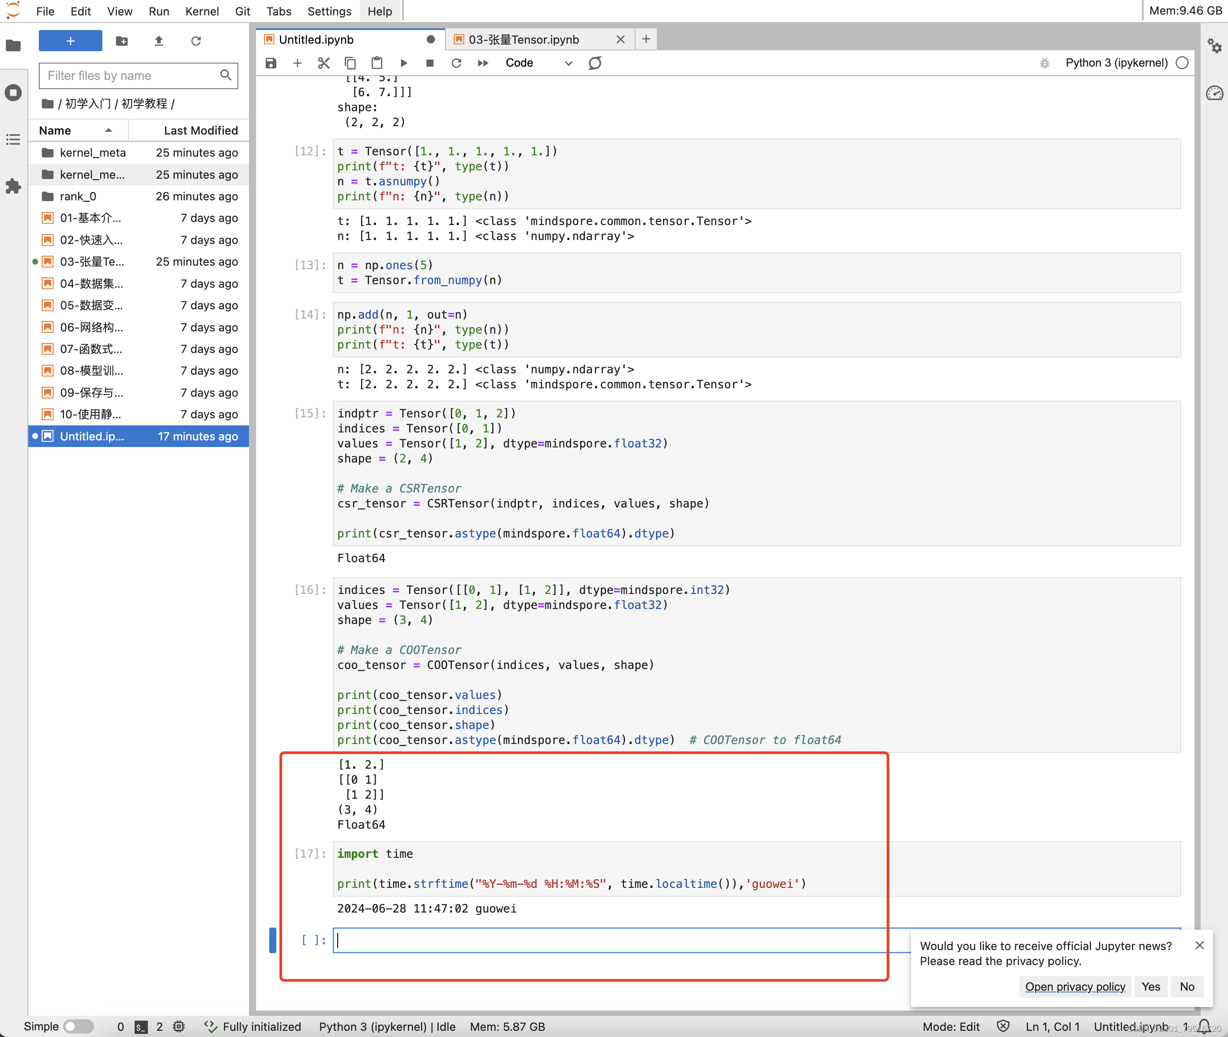Click the Open privacy policy link
This screenshot has width=1228, height=1037.
(1074, 986)
